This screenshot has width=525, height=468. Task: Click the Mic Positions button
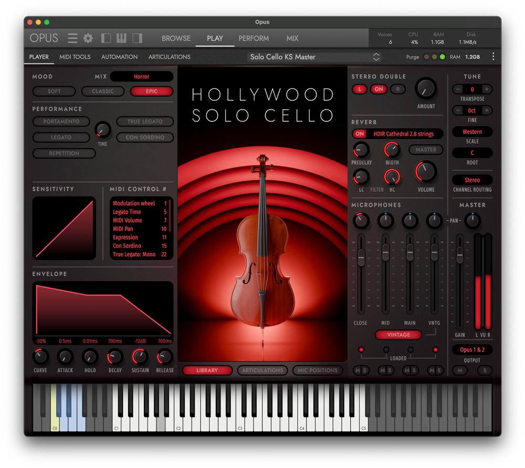(x=317, y=370)
